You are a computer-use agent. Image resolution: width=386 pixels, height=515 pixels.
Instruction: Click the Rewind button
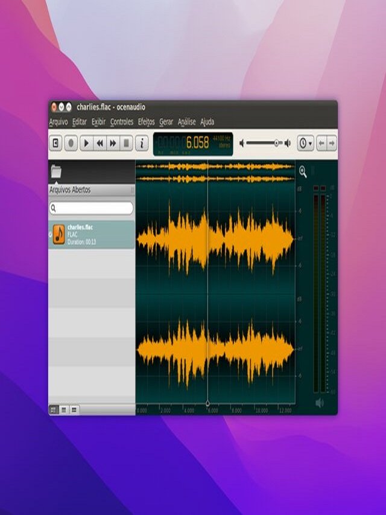[x=100, y=143]
